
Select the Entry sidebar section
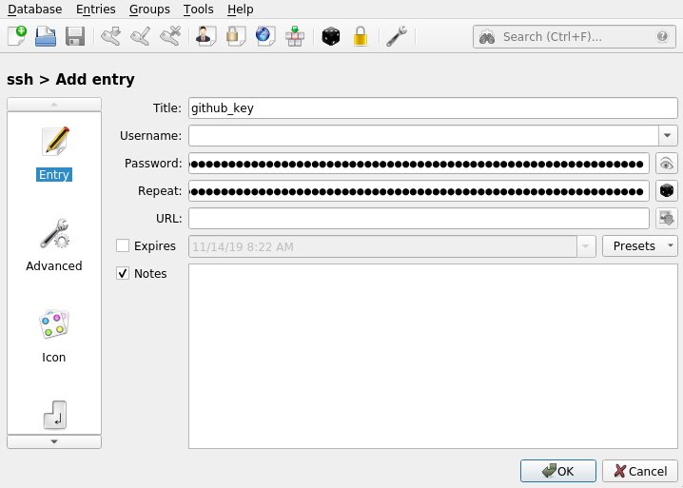[x=54, y=153]
